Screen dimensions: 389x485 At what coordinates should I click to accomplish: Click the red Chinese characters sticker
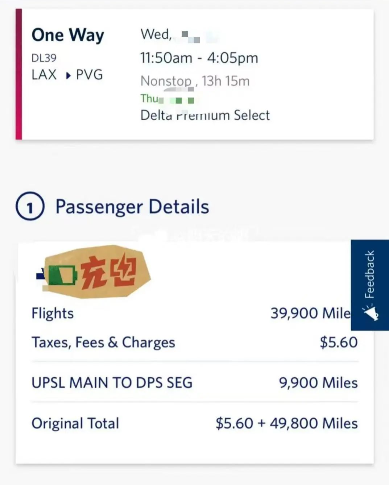(109, 272)
